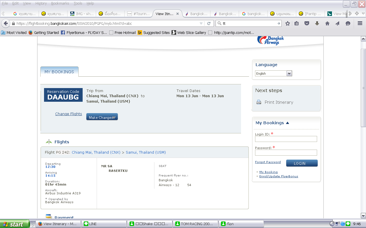
Task: Switch to the IMG browser tab
Action: pyautogui.click(x=82, y=13)
